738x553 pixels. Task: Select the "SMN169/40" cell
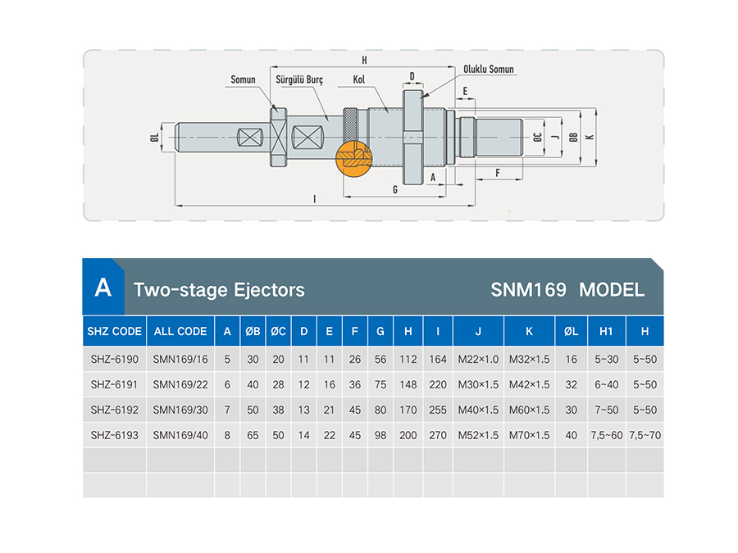(180, 436)
